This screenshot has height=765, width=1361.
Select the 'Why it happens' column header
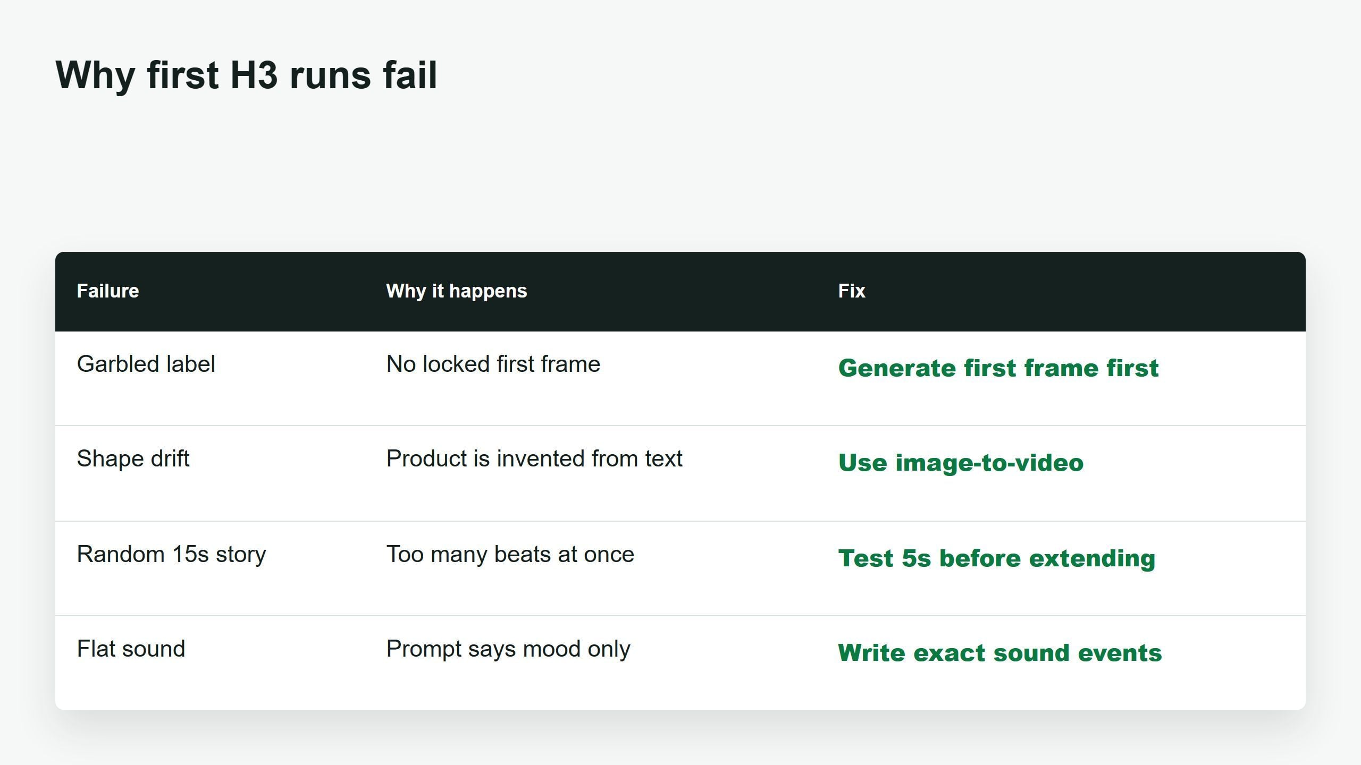[457, 291]
